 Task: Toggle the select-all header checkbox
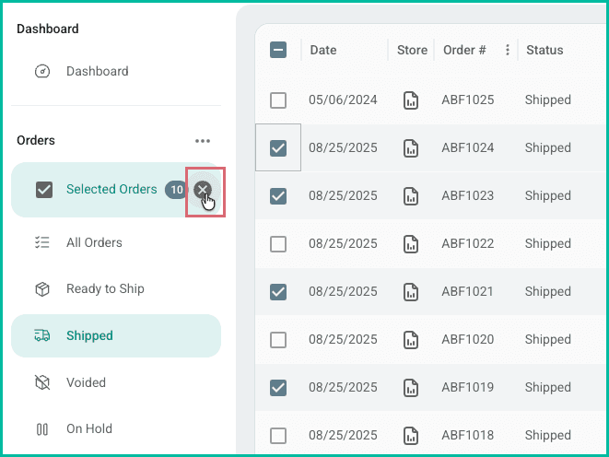[278, 50]
